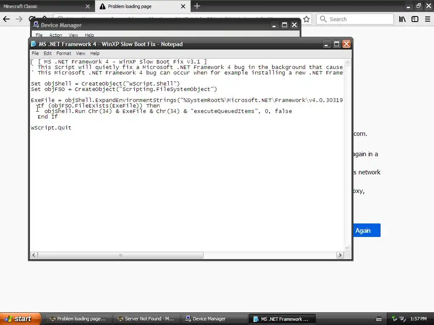The height and width of the screenshot is (325, 434).
Task: Click the network system tray icon
Action: coord(403,319)
